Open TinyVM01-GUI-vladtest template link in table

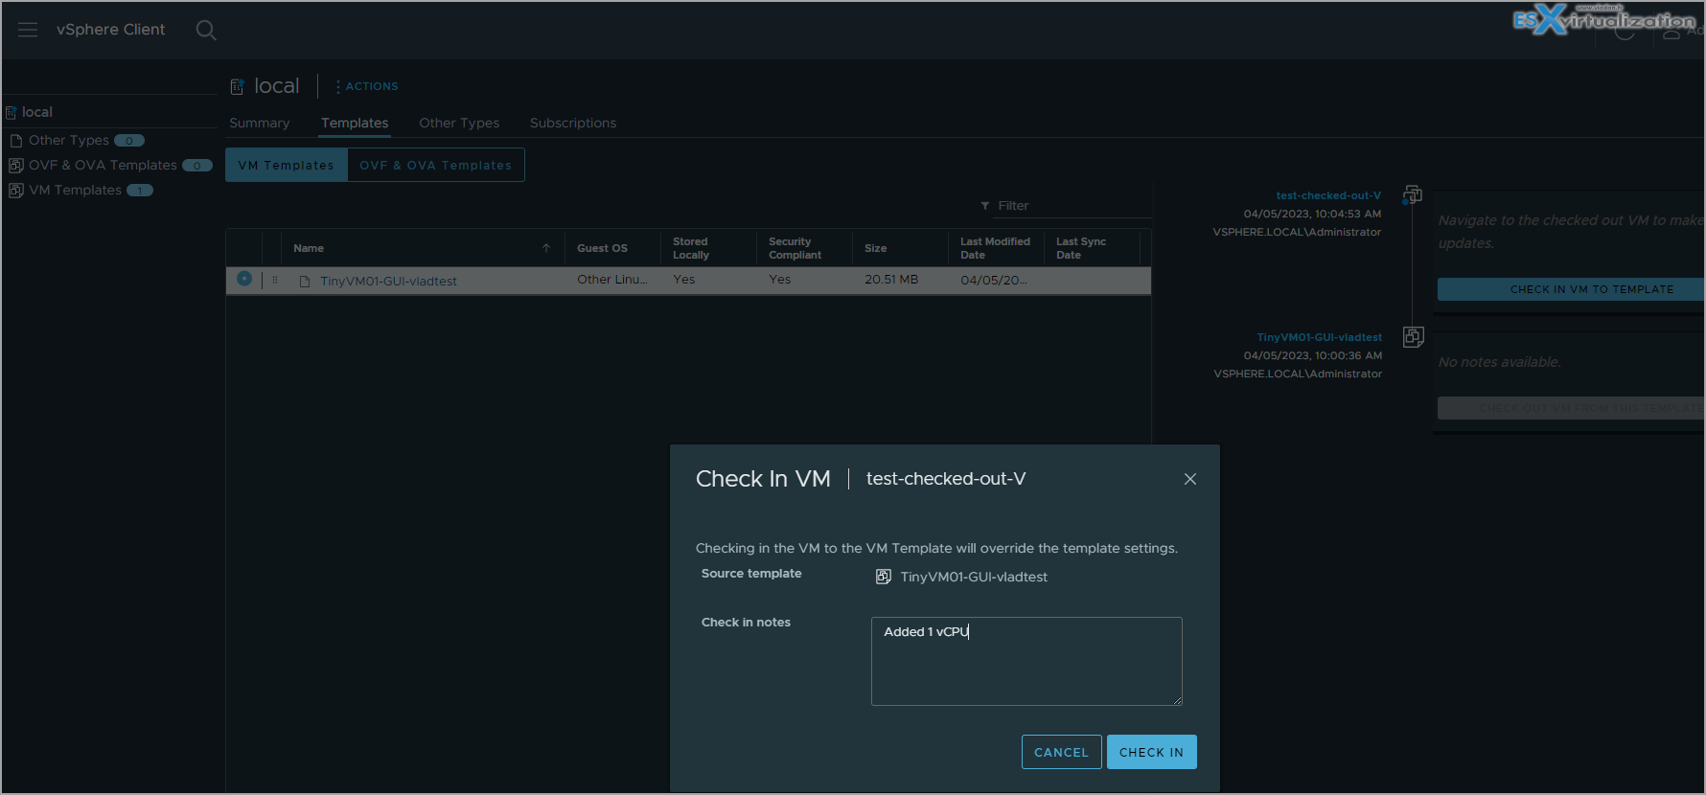(x=388, y=281)
